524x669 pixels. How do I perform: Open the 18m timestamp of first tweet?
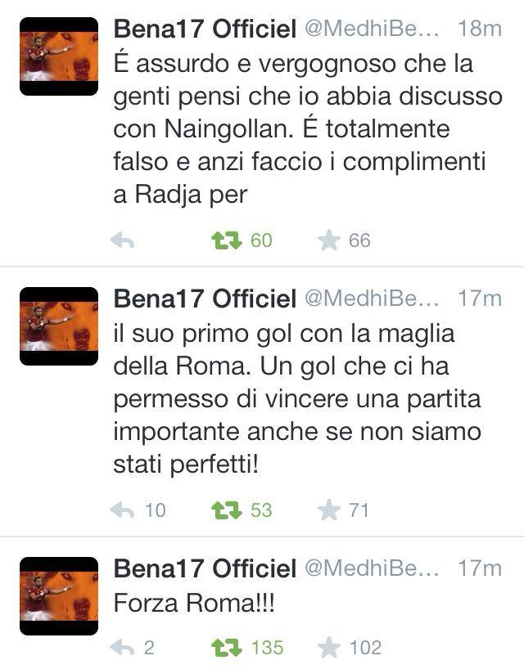[x=480, y=29]
